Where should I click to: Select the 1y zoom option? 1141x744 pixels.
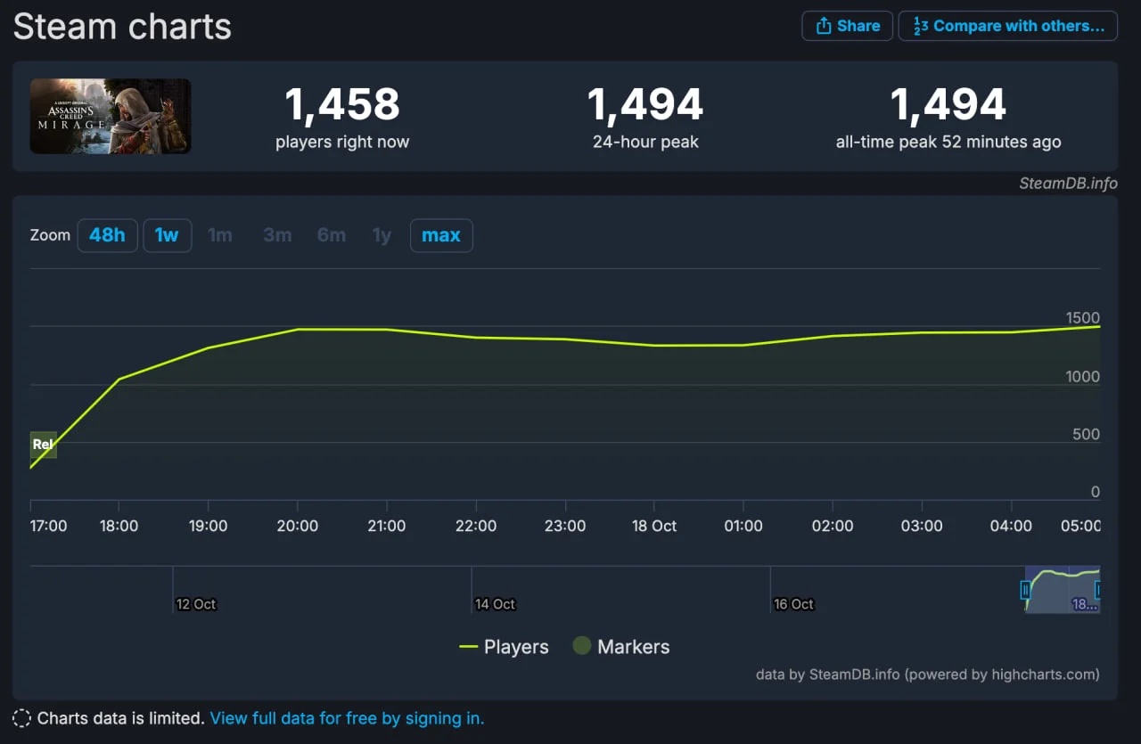(x=382, y=235)
